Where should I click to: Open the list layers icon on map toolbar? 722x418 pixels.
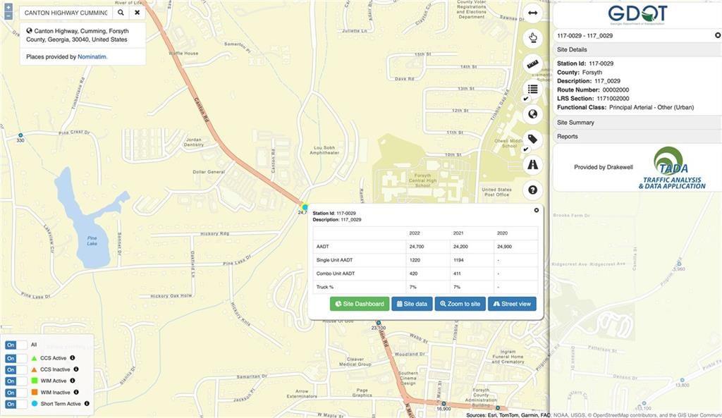tap(532, 89)
